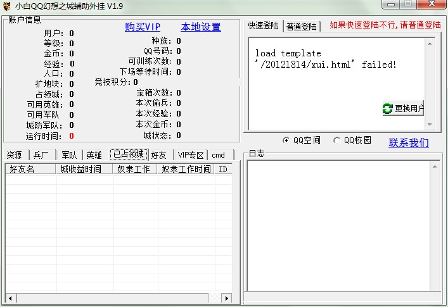Click up arrow of 日志 log scrollbar
This screenshot has height=307, width=448.
click(435, 166)
